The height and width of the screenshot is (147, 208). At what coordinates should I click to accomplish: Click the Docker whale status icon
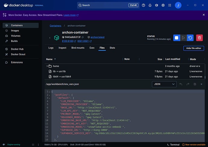pos(4,145)
